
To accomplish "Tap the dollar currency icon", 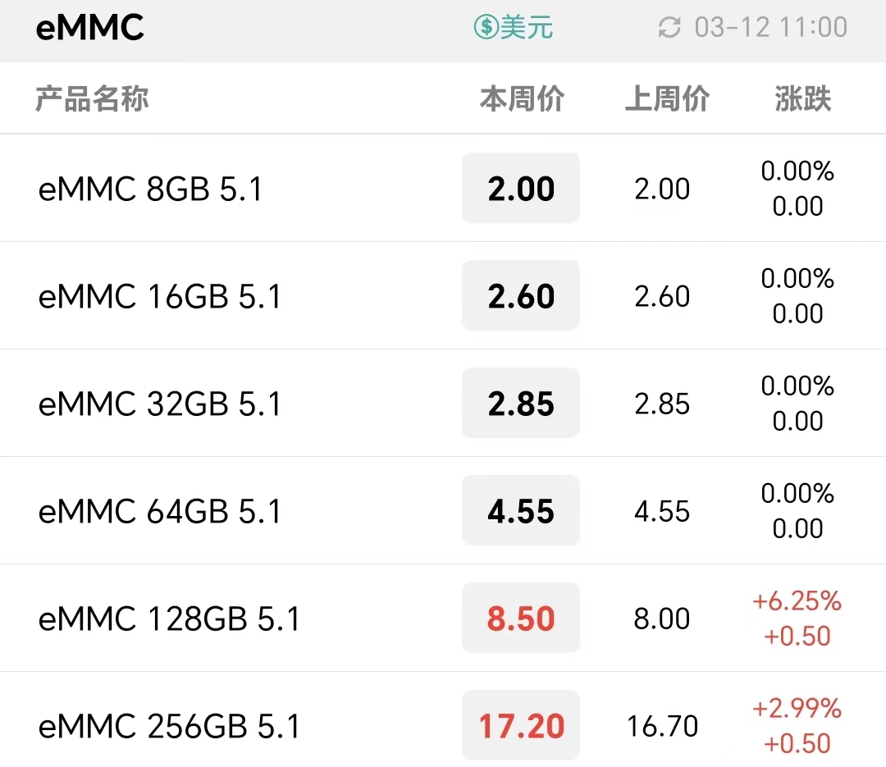I will (x=486, y=26).
